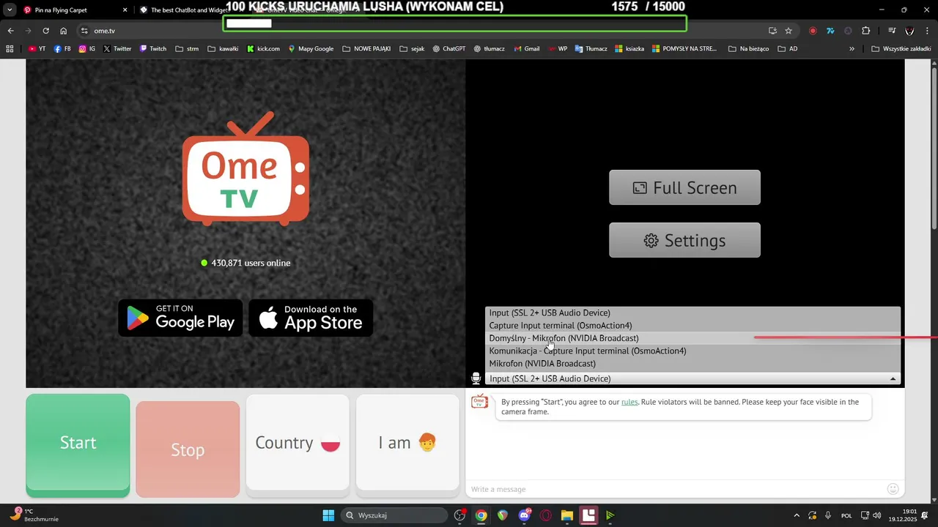The image size is (938, 527).
Task: Click the Full Screen button
Action: click(x=684, y=187)
